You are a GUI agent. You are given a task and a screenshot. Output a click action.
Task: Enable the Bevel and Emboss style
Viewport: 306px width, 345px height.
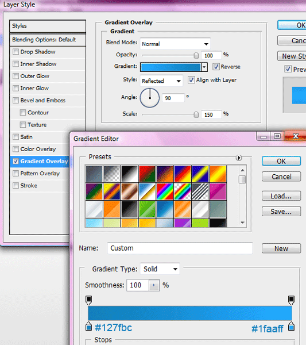coord(16,100)
